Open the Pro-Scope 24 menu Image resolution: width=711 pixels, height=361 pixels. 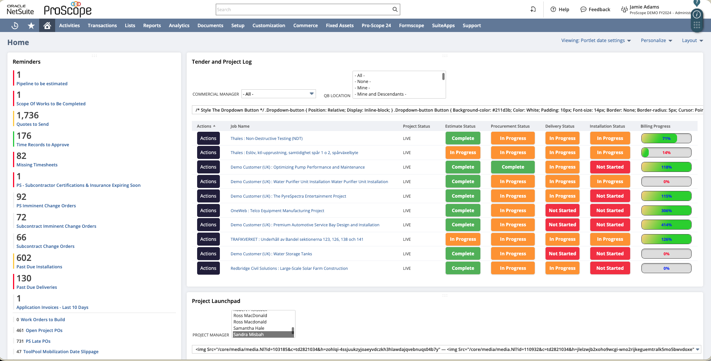click(376, 26)
